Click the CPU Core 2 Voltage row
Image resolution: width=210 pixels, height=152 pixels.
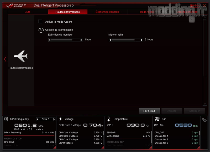(80, 136)
